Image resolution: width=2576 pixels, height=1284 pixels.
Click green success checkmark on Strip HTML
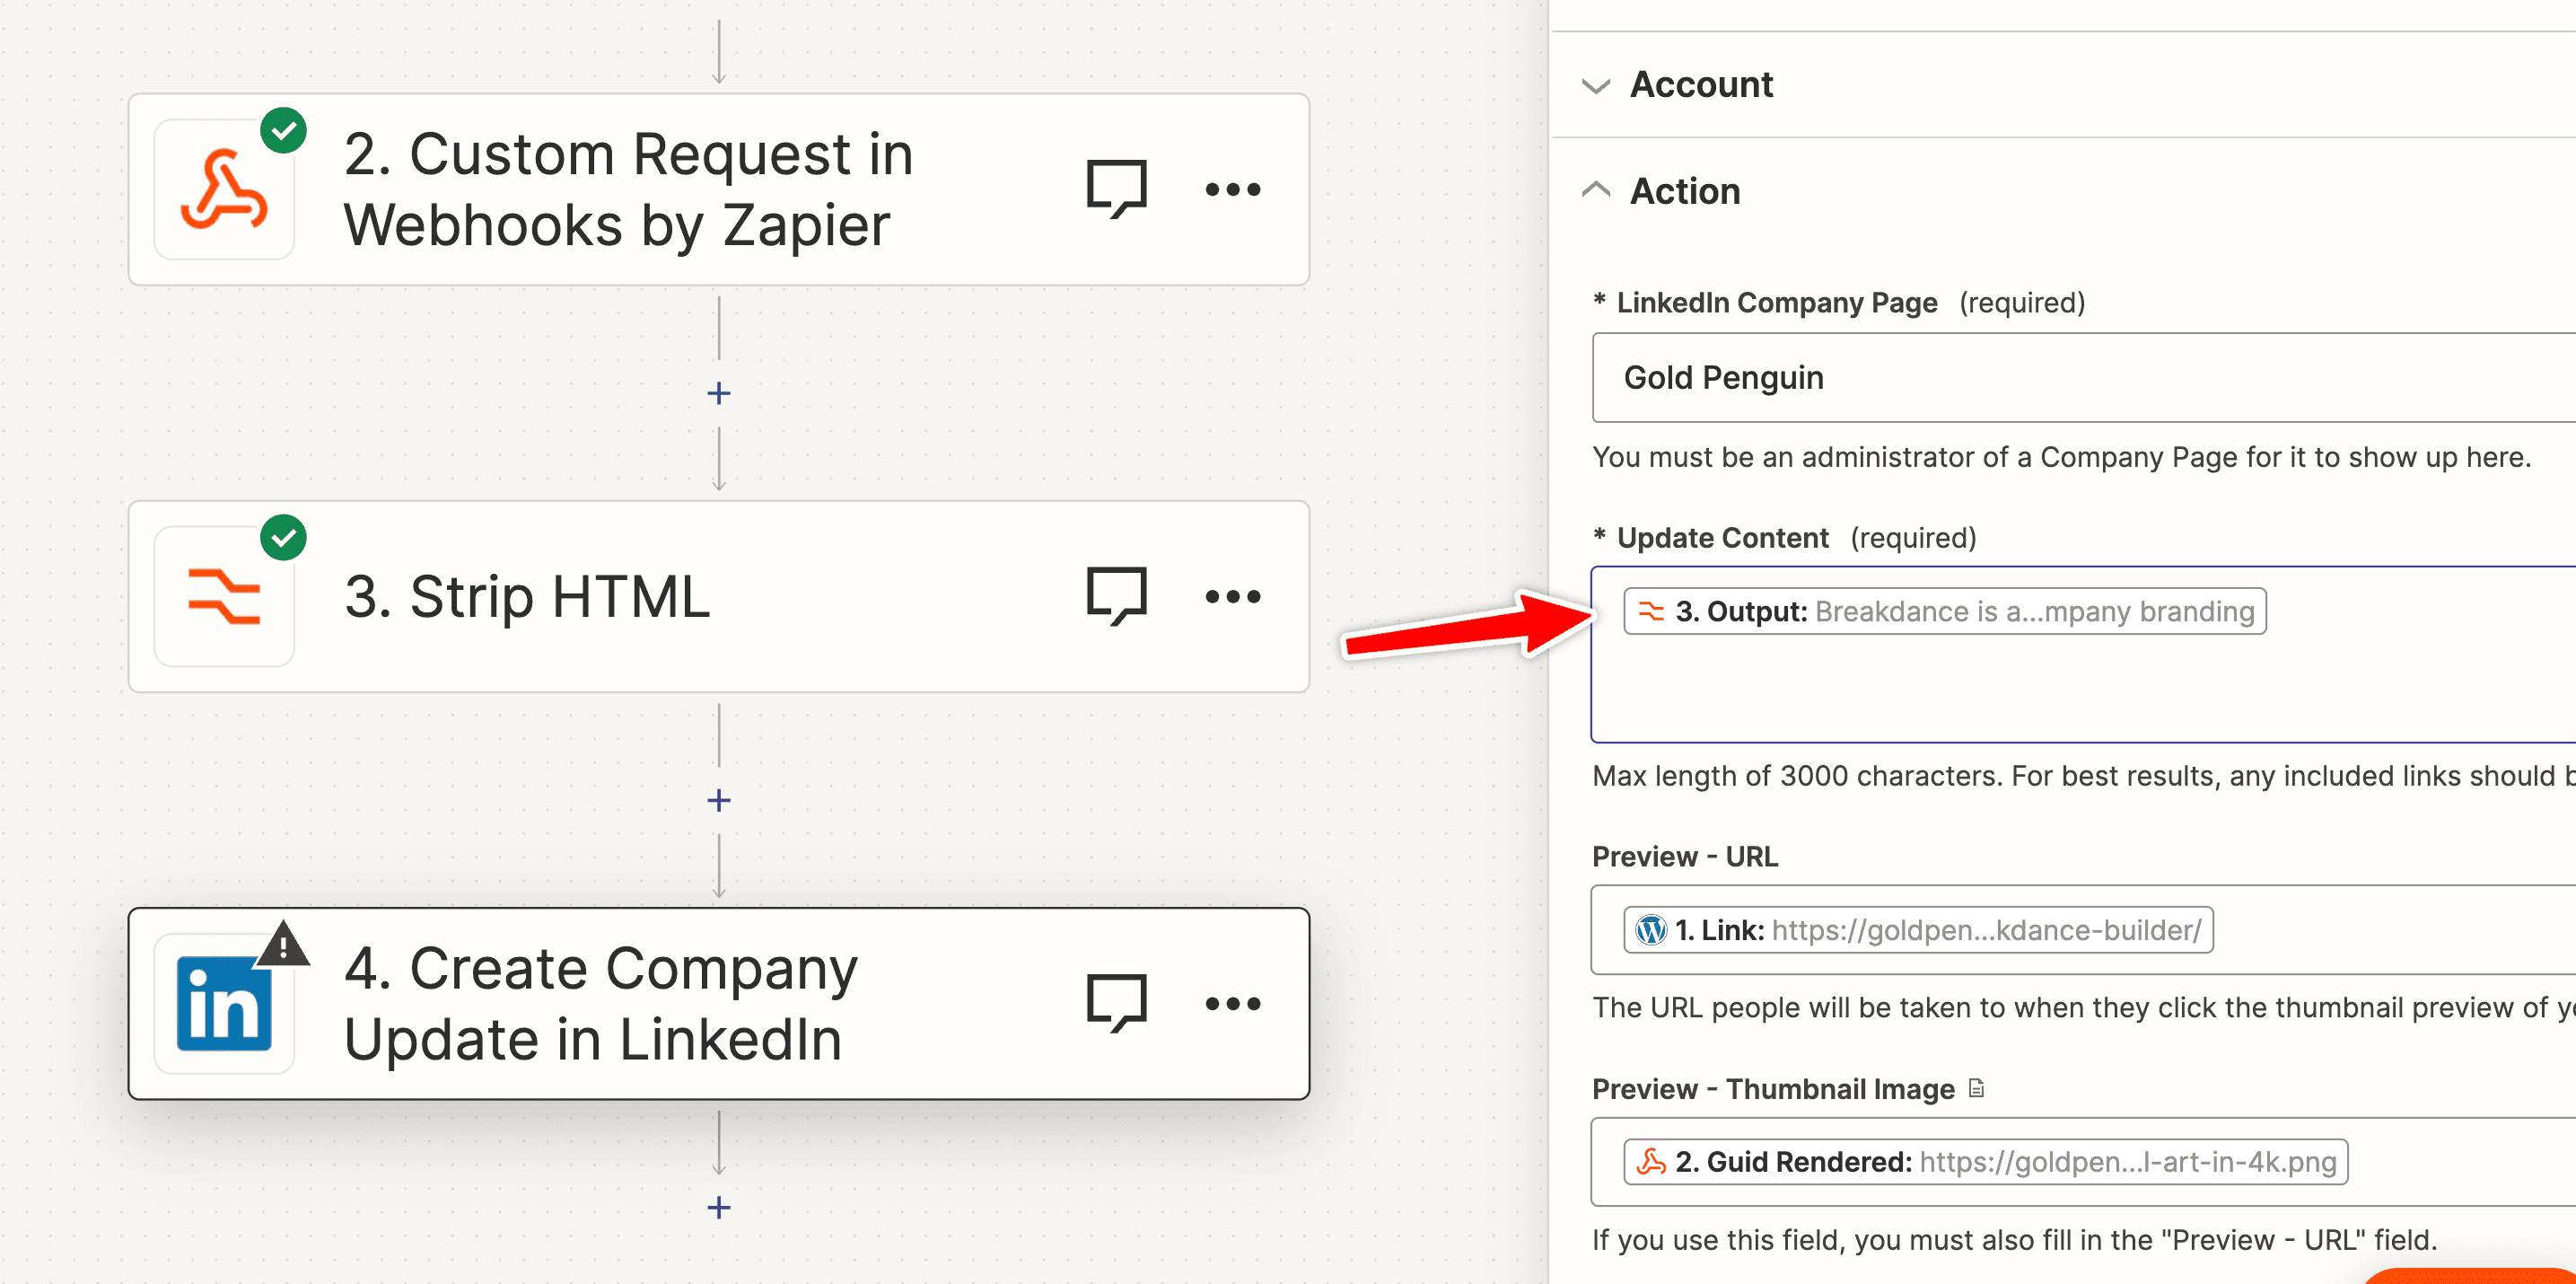click(x=284, y=538)
